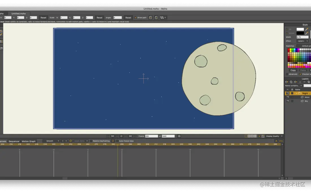Click the onion skin icon in timeline toolbar
Image resolution: width=311 pixels, height=193 pixels.
tap(70, 141)
